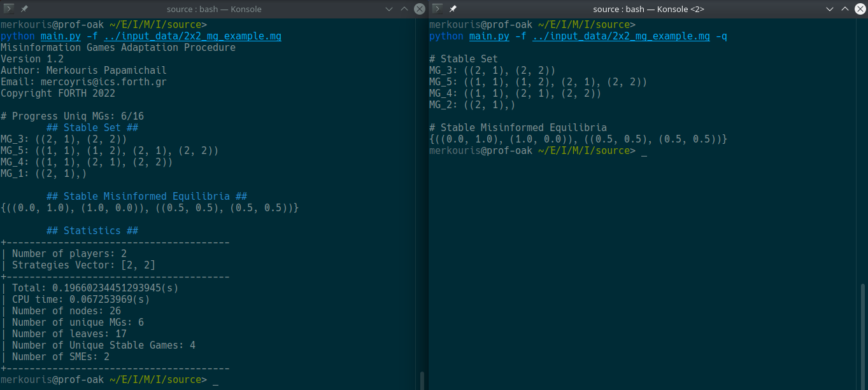Click the equilibria set line in Konsole <2>
This screenshot has width=868, height=390.
tap(578, 139)
